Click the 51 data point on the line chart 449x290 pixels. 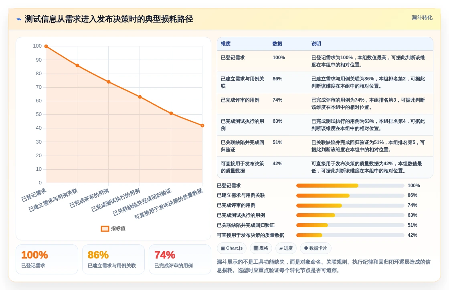click(171, 113)
